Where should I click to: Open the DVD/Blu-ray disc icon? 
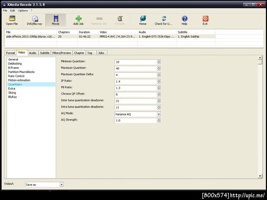click(x=35, y=19)
